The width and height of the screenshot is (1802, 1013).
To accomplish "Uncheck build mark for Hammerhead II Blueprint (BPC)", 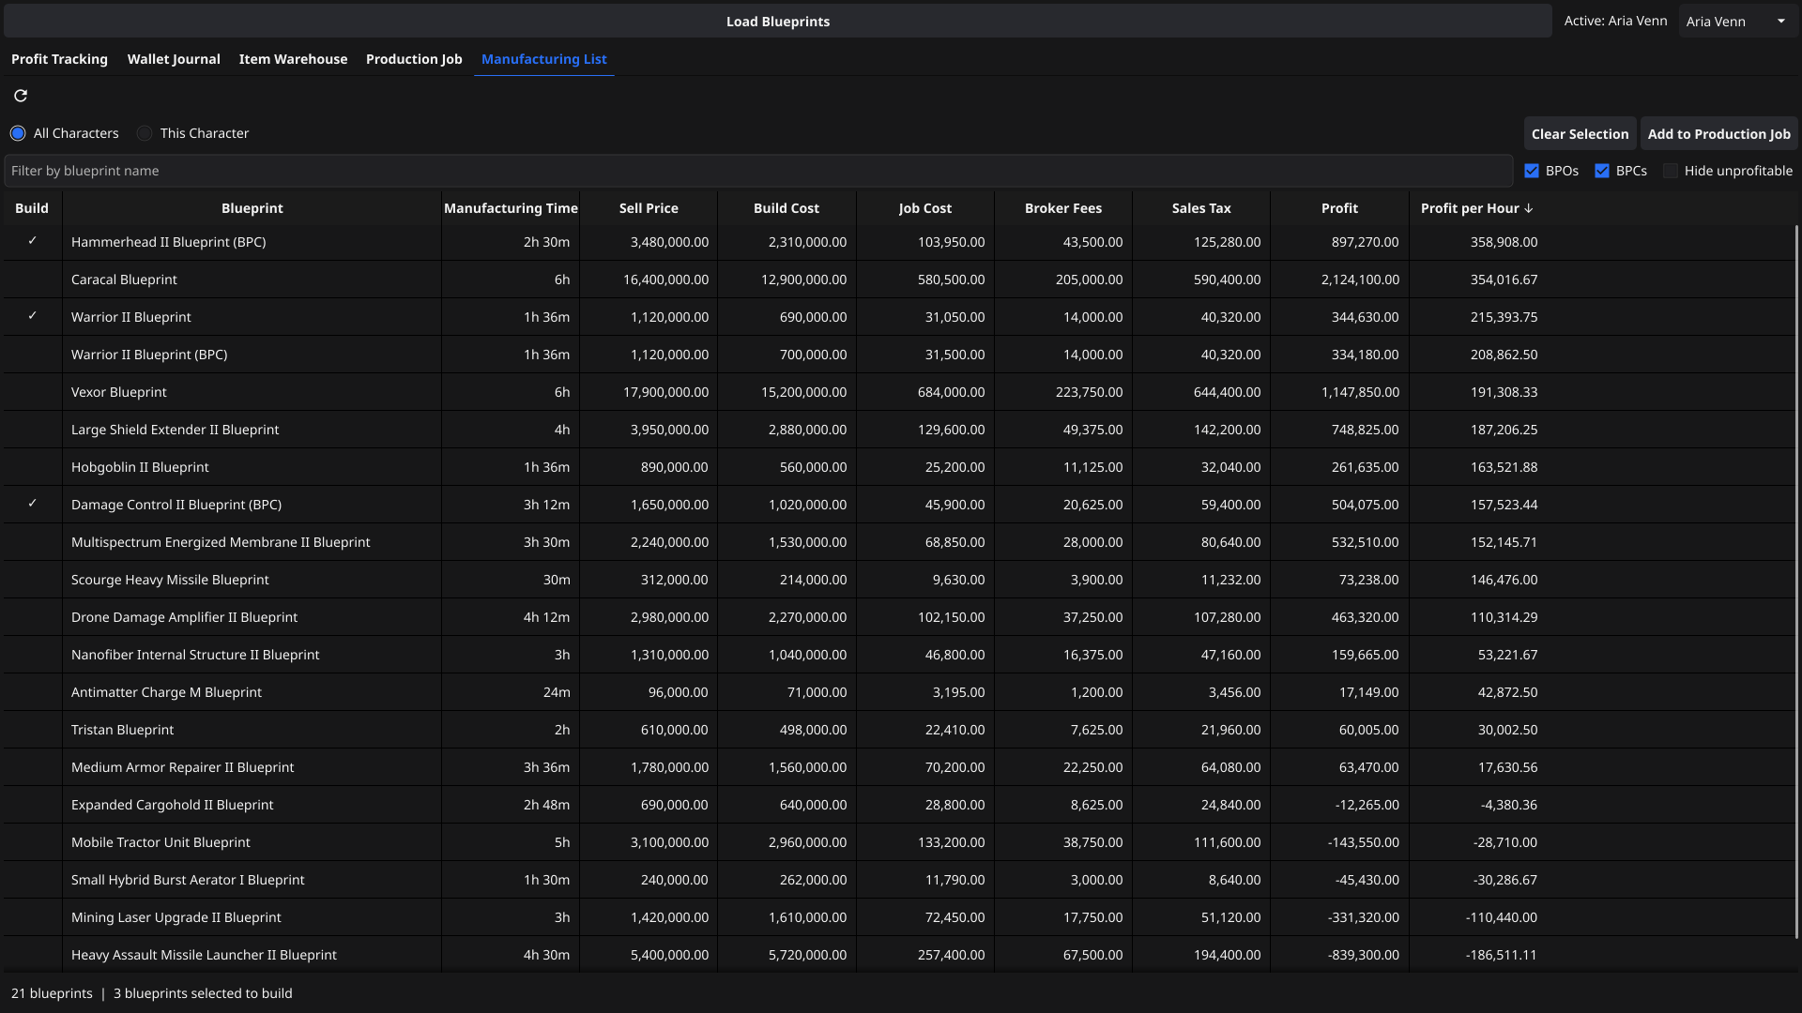I will tap(32, 241).
